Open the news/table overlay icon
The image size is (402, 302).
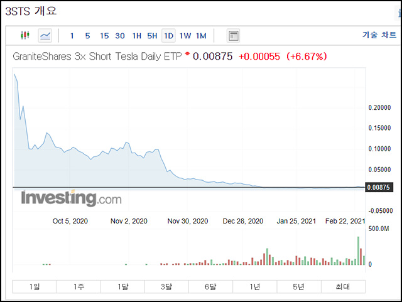click(233, 36)
